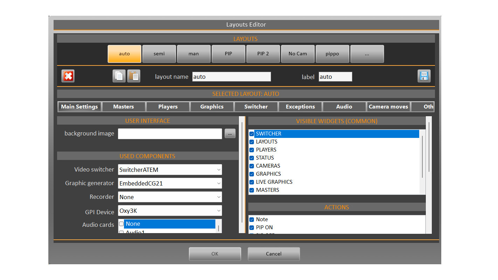498x280 pixels.
Task: Uncheck the LAYOUTS widget checkbox
Action: tap(251, 142)
